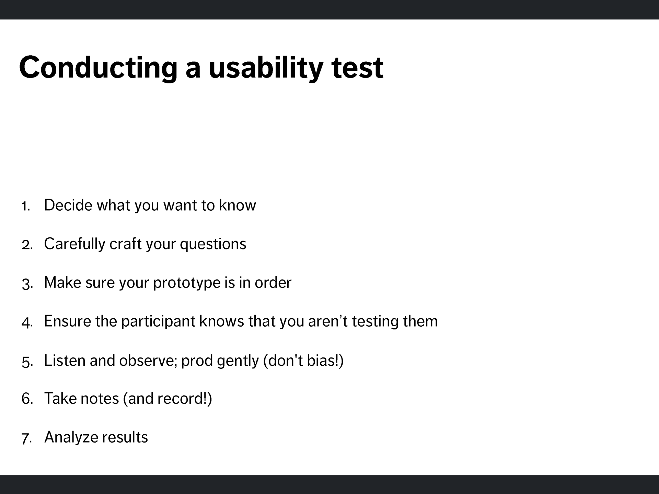Image resolution: width=659 pixels, height=494 pixels.
Task: Select the 'Analyze results' list item
Action: click(x=96, y=438)
